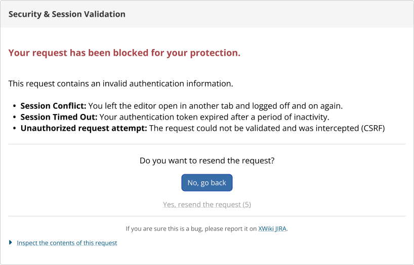The width and height of the screenshot is (414, 265).
Task: Click the "Security & Session Validation" header title
Action: [x=67, y=14]
